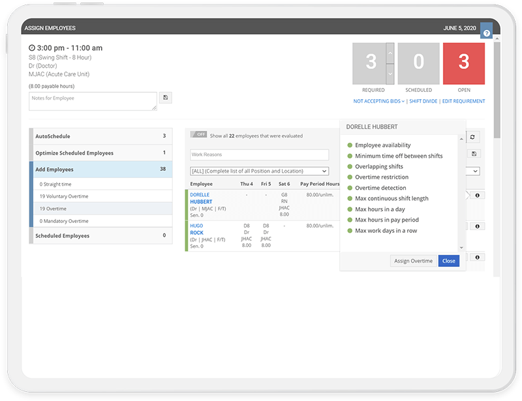Open Dorelle Hubbert employee link

201,198
